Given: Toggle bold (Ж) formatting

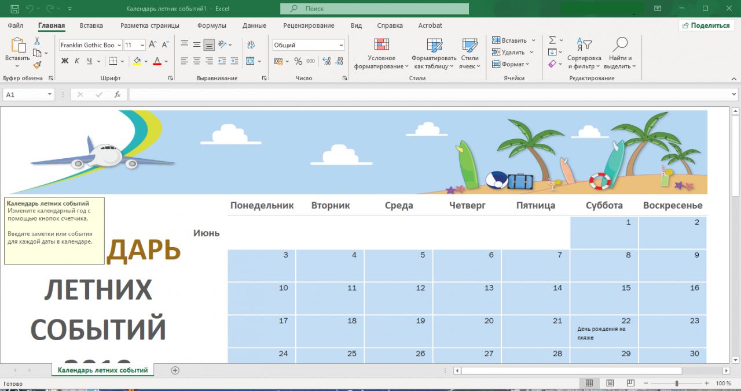Looking at the screenshot, I should pyautogui.click(x=65, y=61).
